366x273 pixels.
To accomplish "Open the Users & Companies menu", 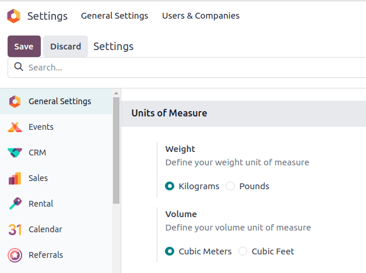I will pos(200,16).
